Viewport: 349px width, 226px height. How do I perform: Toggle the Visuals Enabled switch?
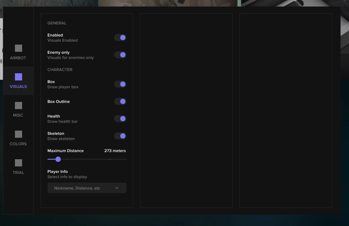[120, 38]
